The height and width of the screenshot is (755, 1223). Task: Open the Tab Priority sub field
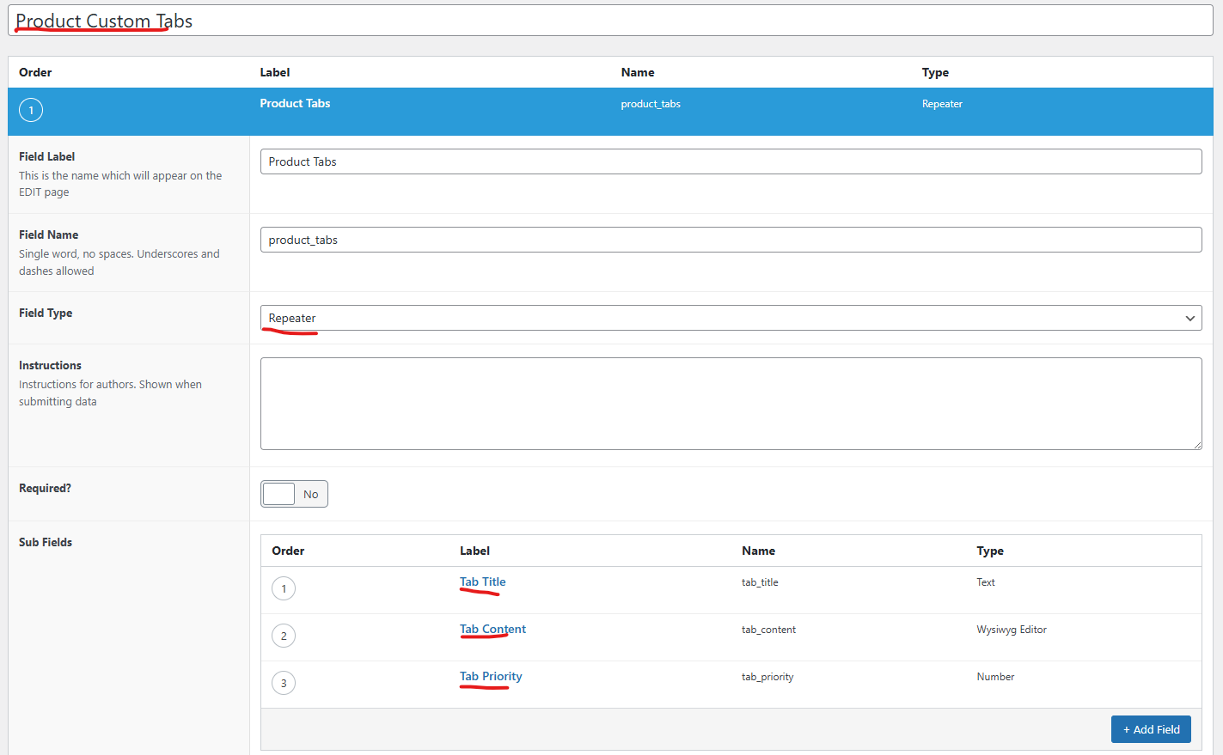click(491, 676)
